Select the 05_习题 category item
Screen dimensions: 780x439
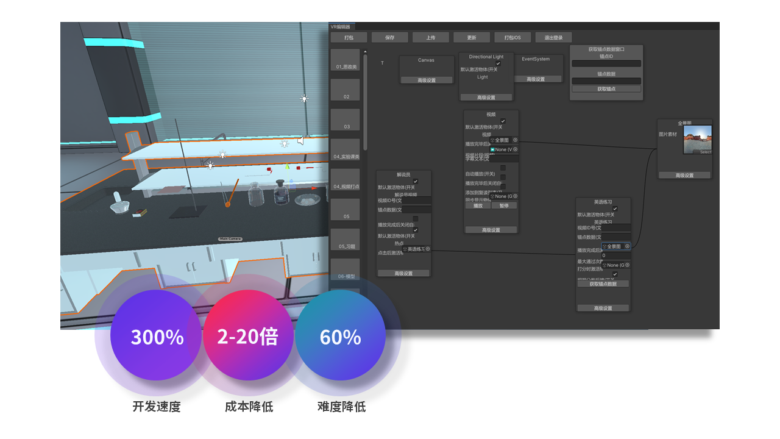(346, 240)
